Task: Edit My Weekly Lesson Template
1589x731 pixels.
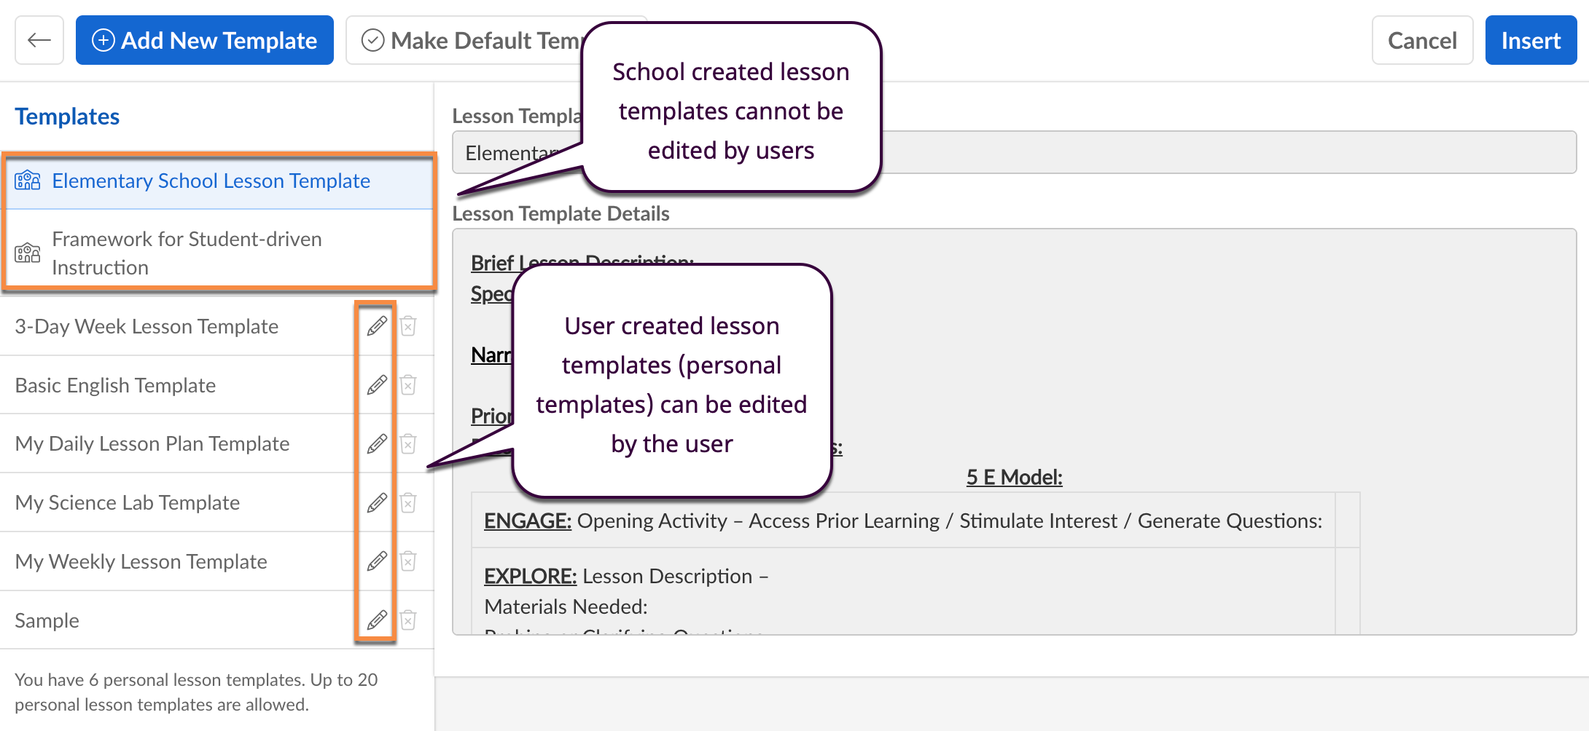Action: point(376,561)
